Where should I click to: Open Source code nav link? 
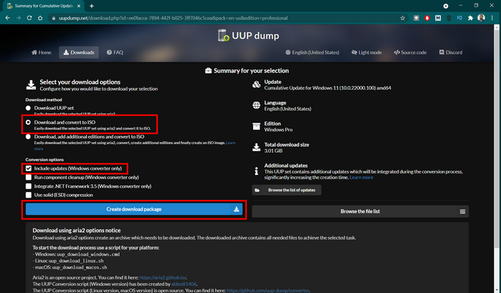click(x=410, y=52)
